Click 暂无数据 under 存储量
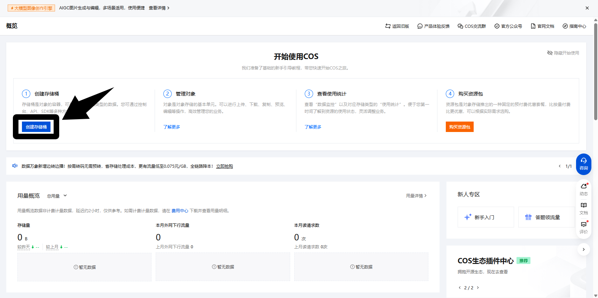 [x=85, y=267]
